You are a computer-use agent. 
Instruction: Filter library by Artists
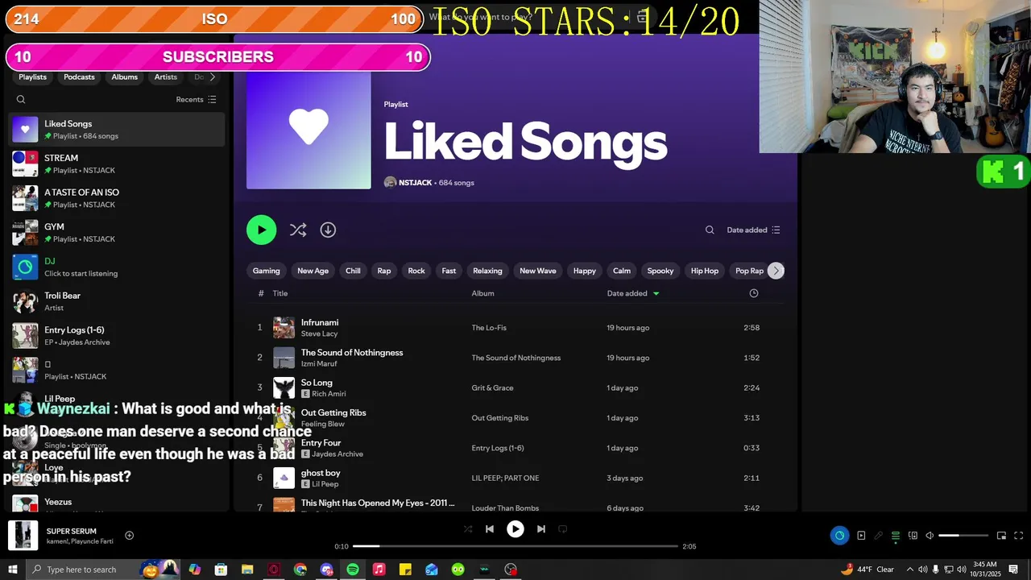point(166,77)
